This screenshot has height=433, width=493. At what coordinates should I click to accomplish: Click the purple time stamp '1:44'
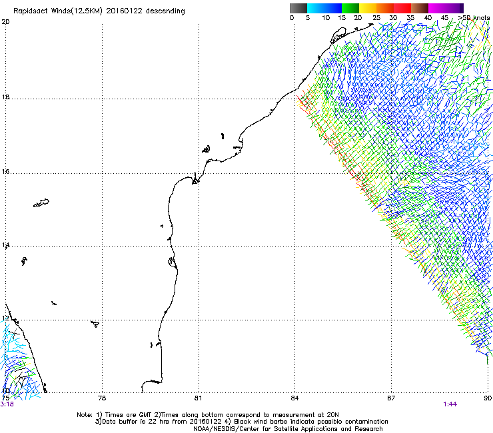click(450, 404)
